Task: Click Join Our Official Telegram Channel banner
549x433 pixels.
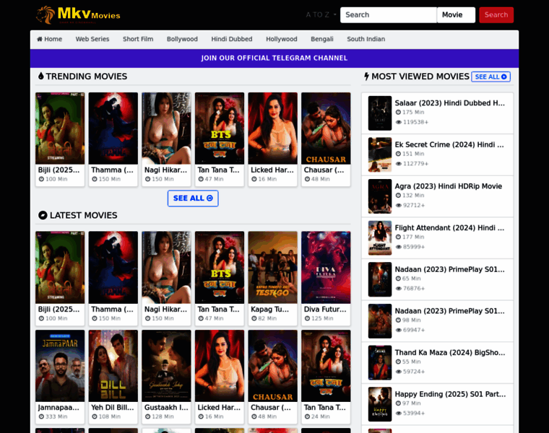Action: (274, 58)
